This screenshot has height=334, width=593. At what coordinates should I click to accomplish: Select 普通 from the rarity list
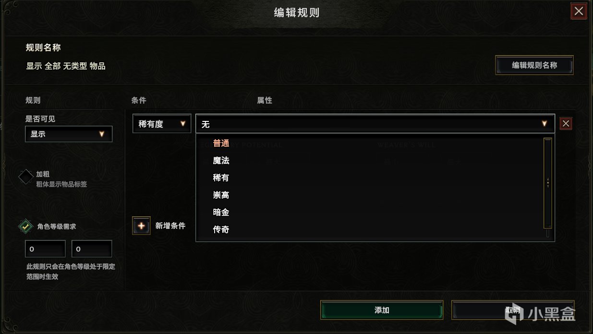221,143
